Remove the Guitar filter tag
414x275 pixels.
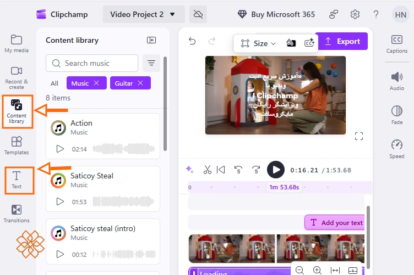(140, 83)
